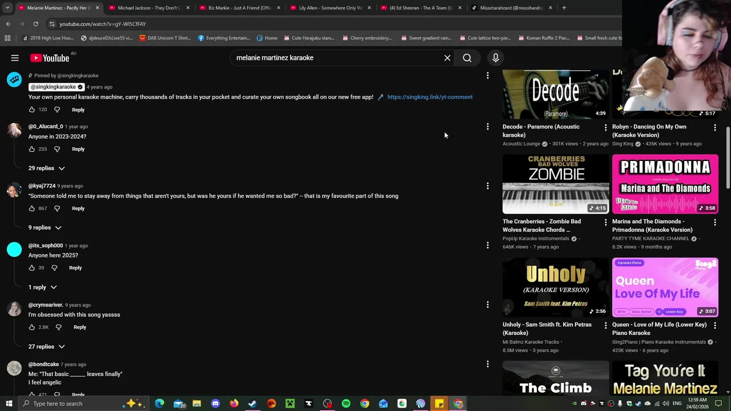The image size is (731, 411).
Task: Open action menu for @its_soph000 comment
Action: click(488, 245)
